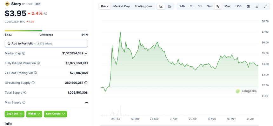
Task: Select the Max time range
Action: 227,6
